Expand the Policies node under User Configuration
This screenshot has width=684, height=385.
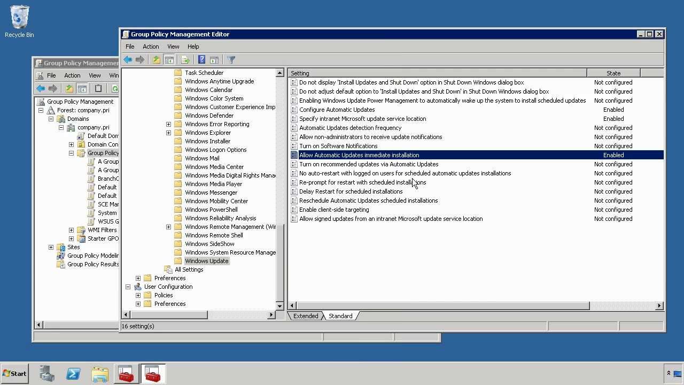(138, 295)
